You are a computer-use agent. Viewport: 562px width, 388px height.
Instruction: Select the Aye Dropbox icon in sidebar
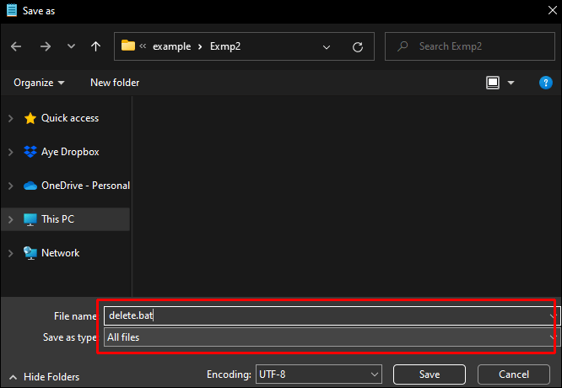(x=30, y=152)
